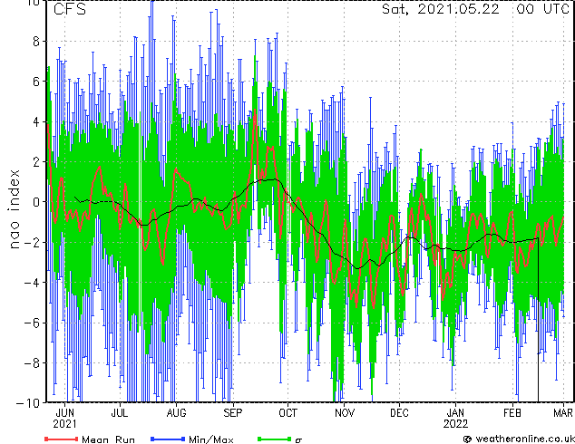The image size is (575, 444).
Task: Click the NOV axis label
Action: click(x=345, y=413)
